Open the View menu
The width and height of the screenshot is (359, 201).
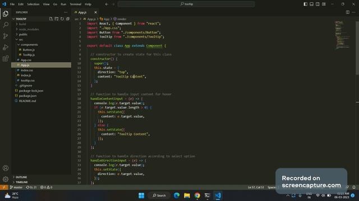coord(46,4)
